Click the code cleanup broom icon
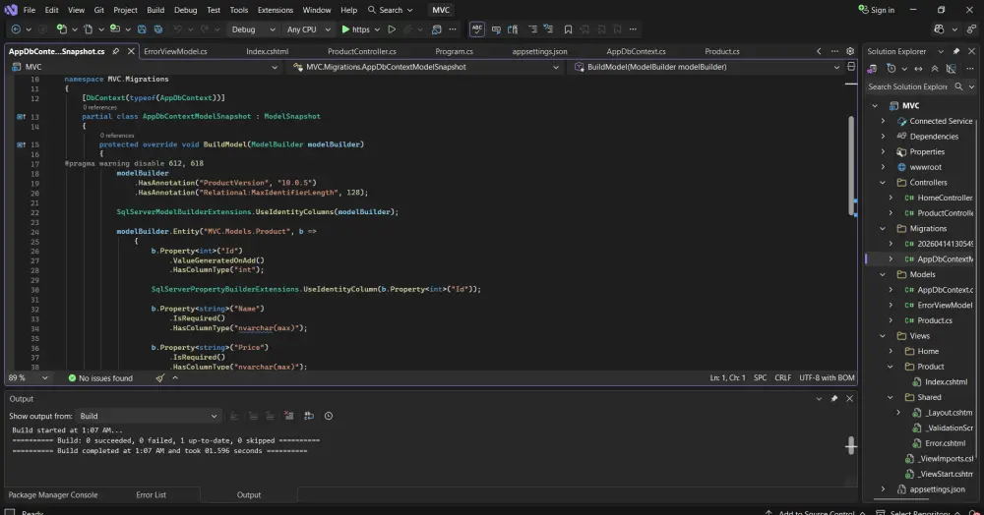This screenshot has width=984, height=515. coord(160,377)
